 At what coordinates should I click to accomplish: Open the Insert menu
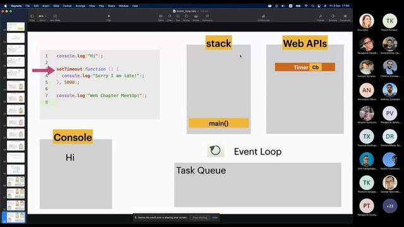pos(45,6)
